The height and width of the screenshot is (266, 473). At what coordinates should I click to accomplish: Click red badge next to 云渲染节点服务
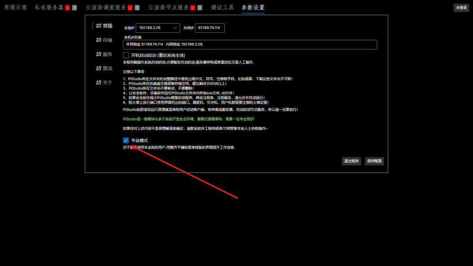coord(193,8)
